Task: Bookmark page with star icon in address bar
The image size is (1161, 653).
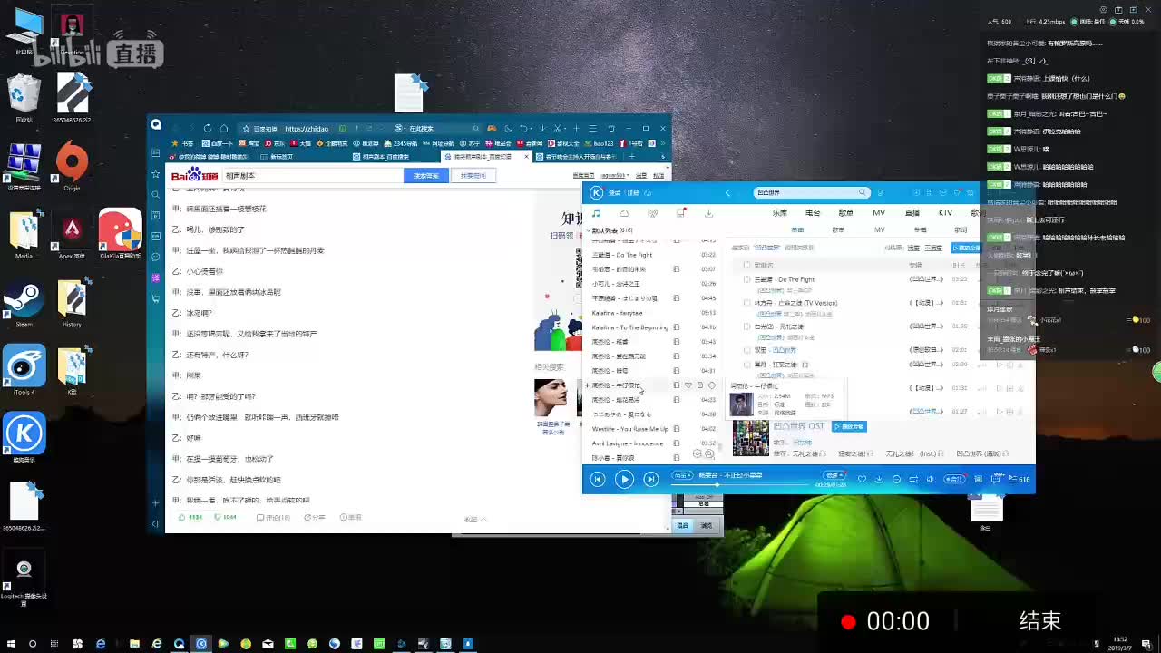Action: tap(245, 128)
